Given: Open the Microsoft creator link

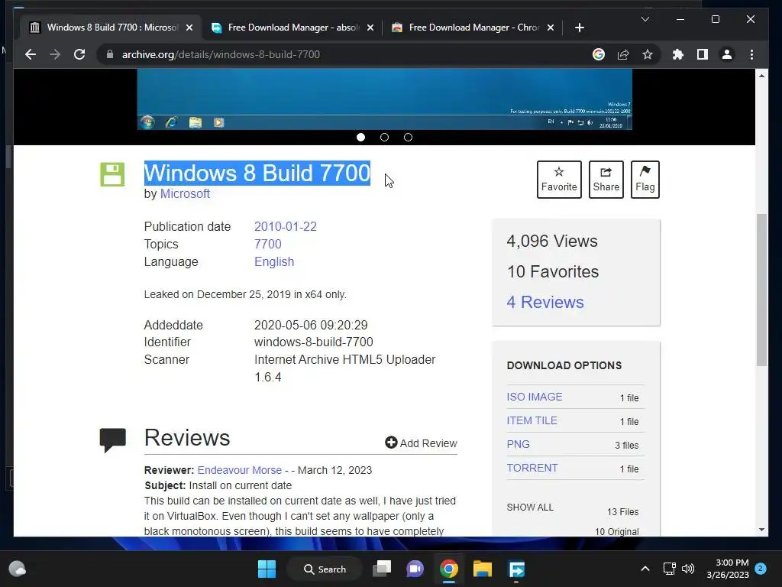Looking at the screenshot, I should (x=185, y=193).
